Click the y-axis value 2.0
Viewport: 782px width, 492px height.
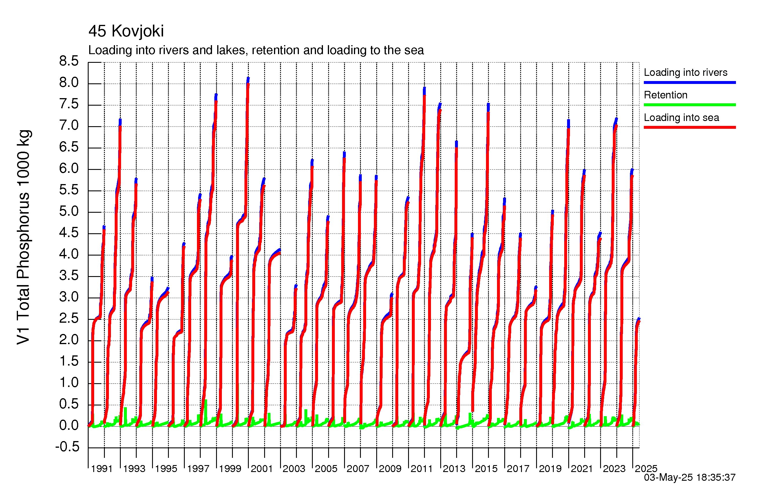click(69, 340)
